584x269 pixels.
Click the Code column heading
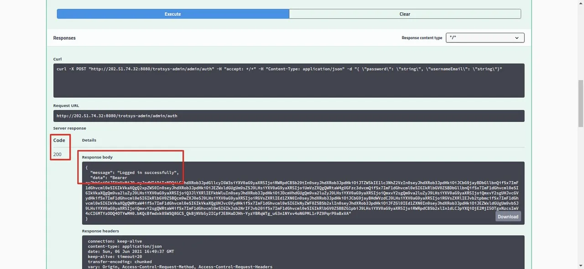[59, 140]
